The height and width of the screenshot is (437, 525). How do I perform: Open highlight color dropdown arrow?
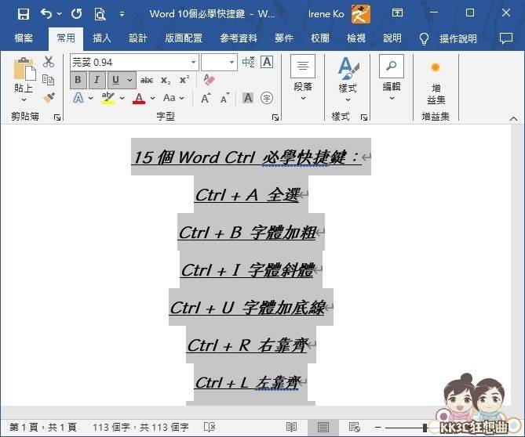coord(122,98)
